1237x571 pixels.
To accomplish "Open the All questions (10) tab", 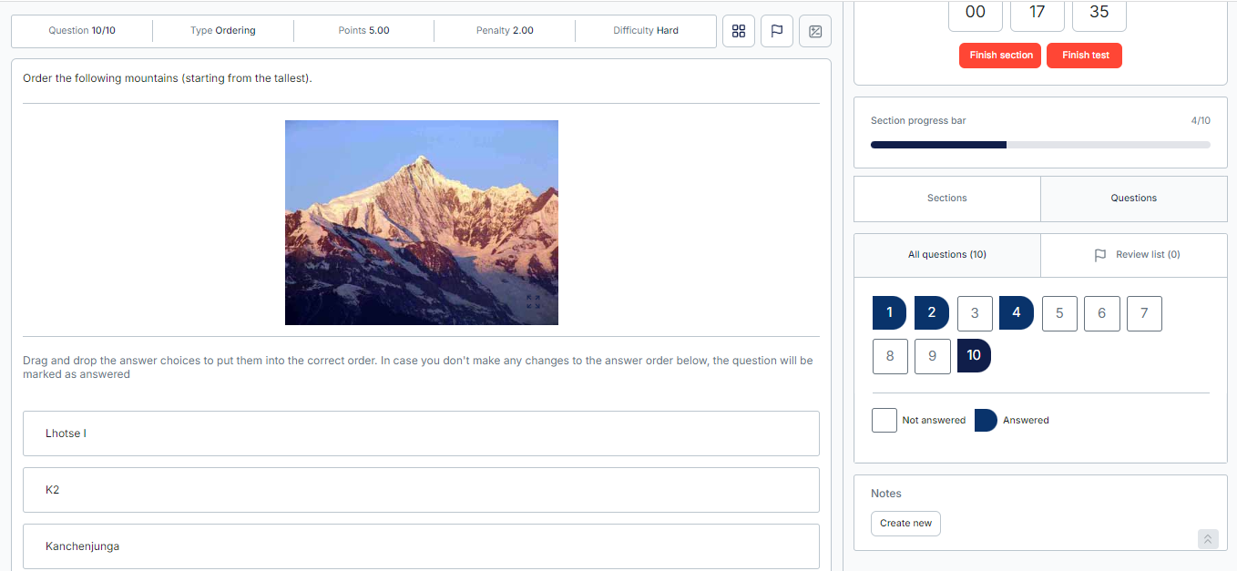I will click(x=946, y=255).
